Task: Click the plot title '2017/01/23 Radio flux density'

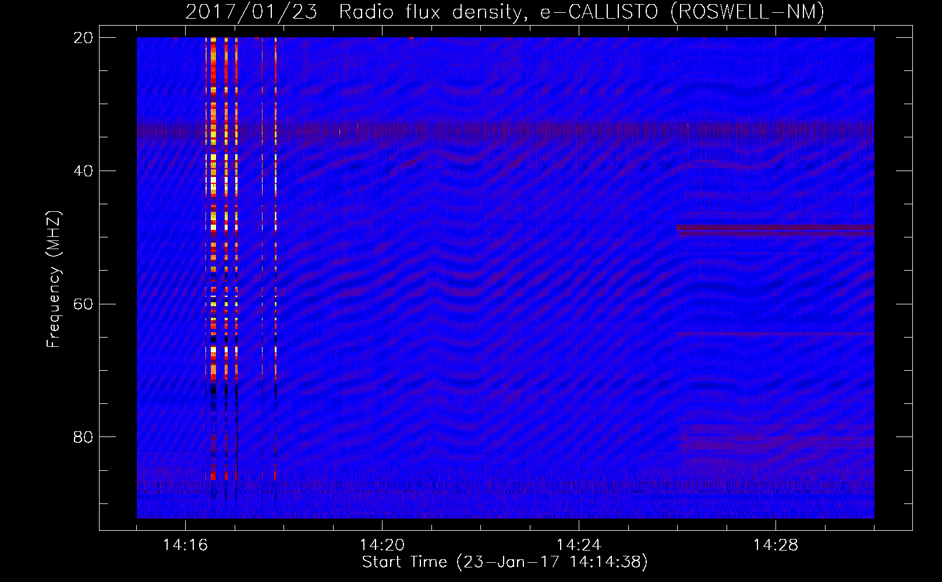Action: [505, 12]
